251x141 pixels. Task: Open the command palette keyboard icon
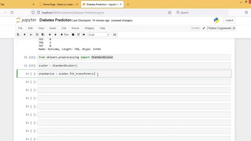[115, 35]
